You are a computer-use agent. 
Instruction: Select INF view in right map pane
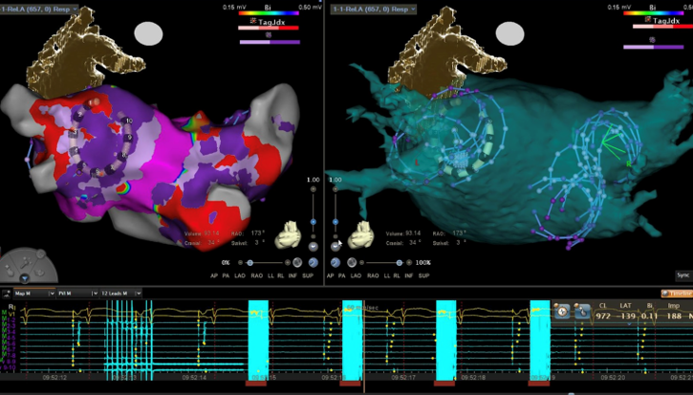(x=409, y=275)
